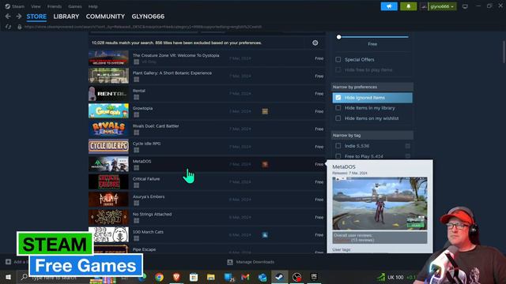Open the Rental game result
Image resolution: width=506 pixels, height=284 pixels.
[206, 93]
